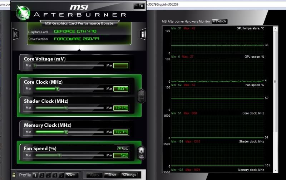Click the monitor scrollbar down arrow

(x=275, y=170)
